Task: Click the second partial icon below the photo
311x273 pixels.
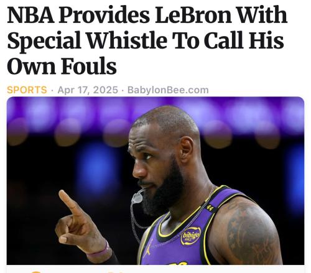Action: point(112,272)
